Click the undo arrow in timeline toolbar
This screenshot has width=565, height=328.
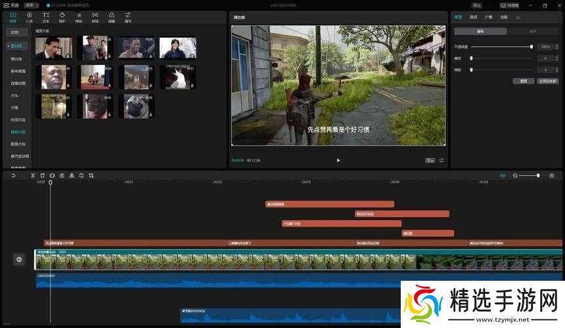[13, 175]
